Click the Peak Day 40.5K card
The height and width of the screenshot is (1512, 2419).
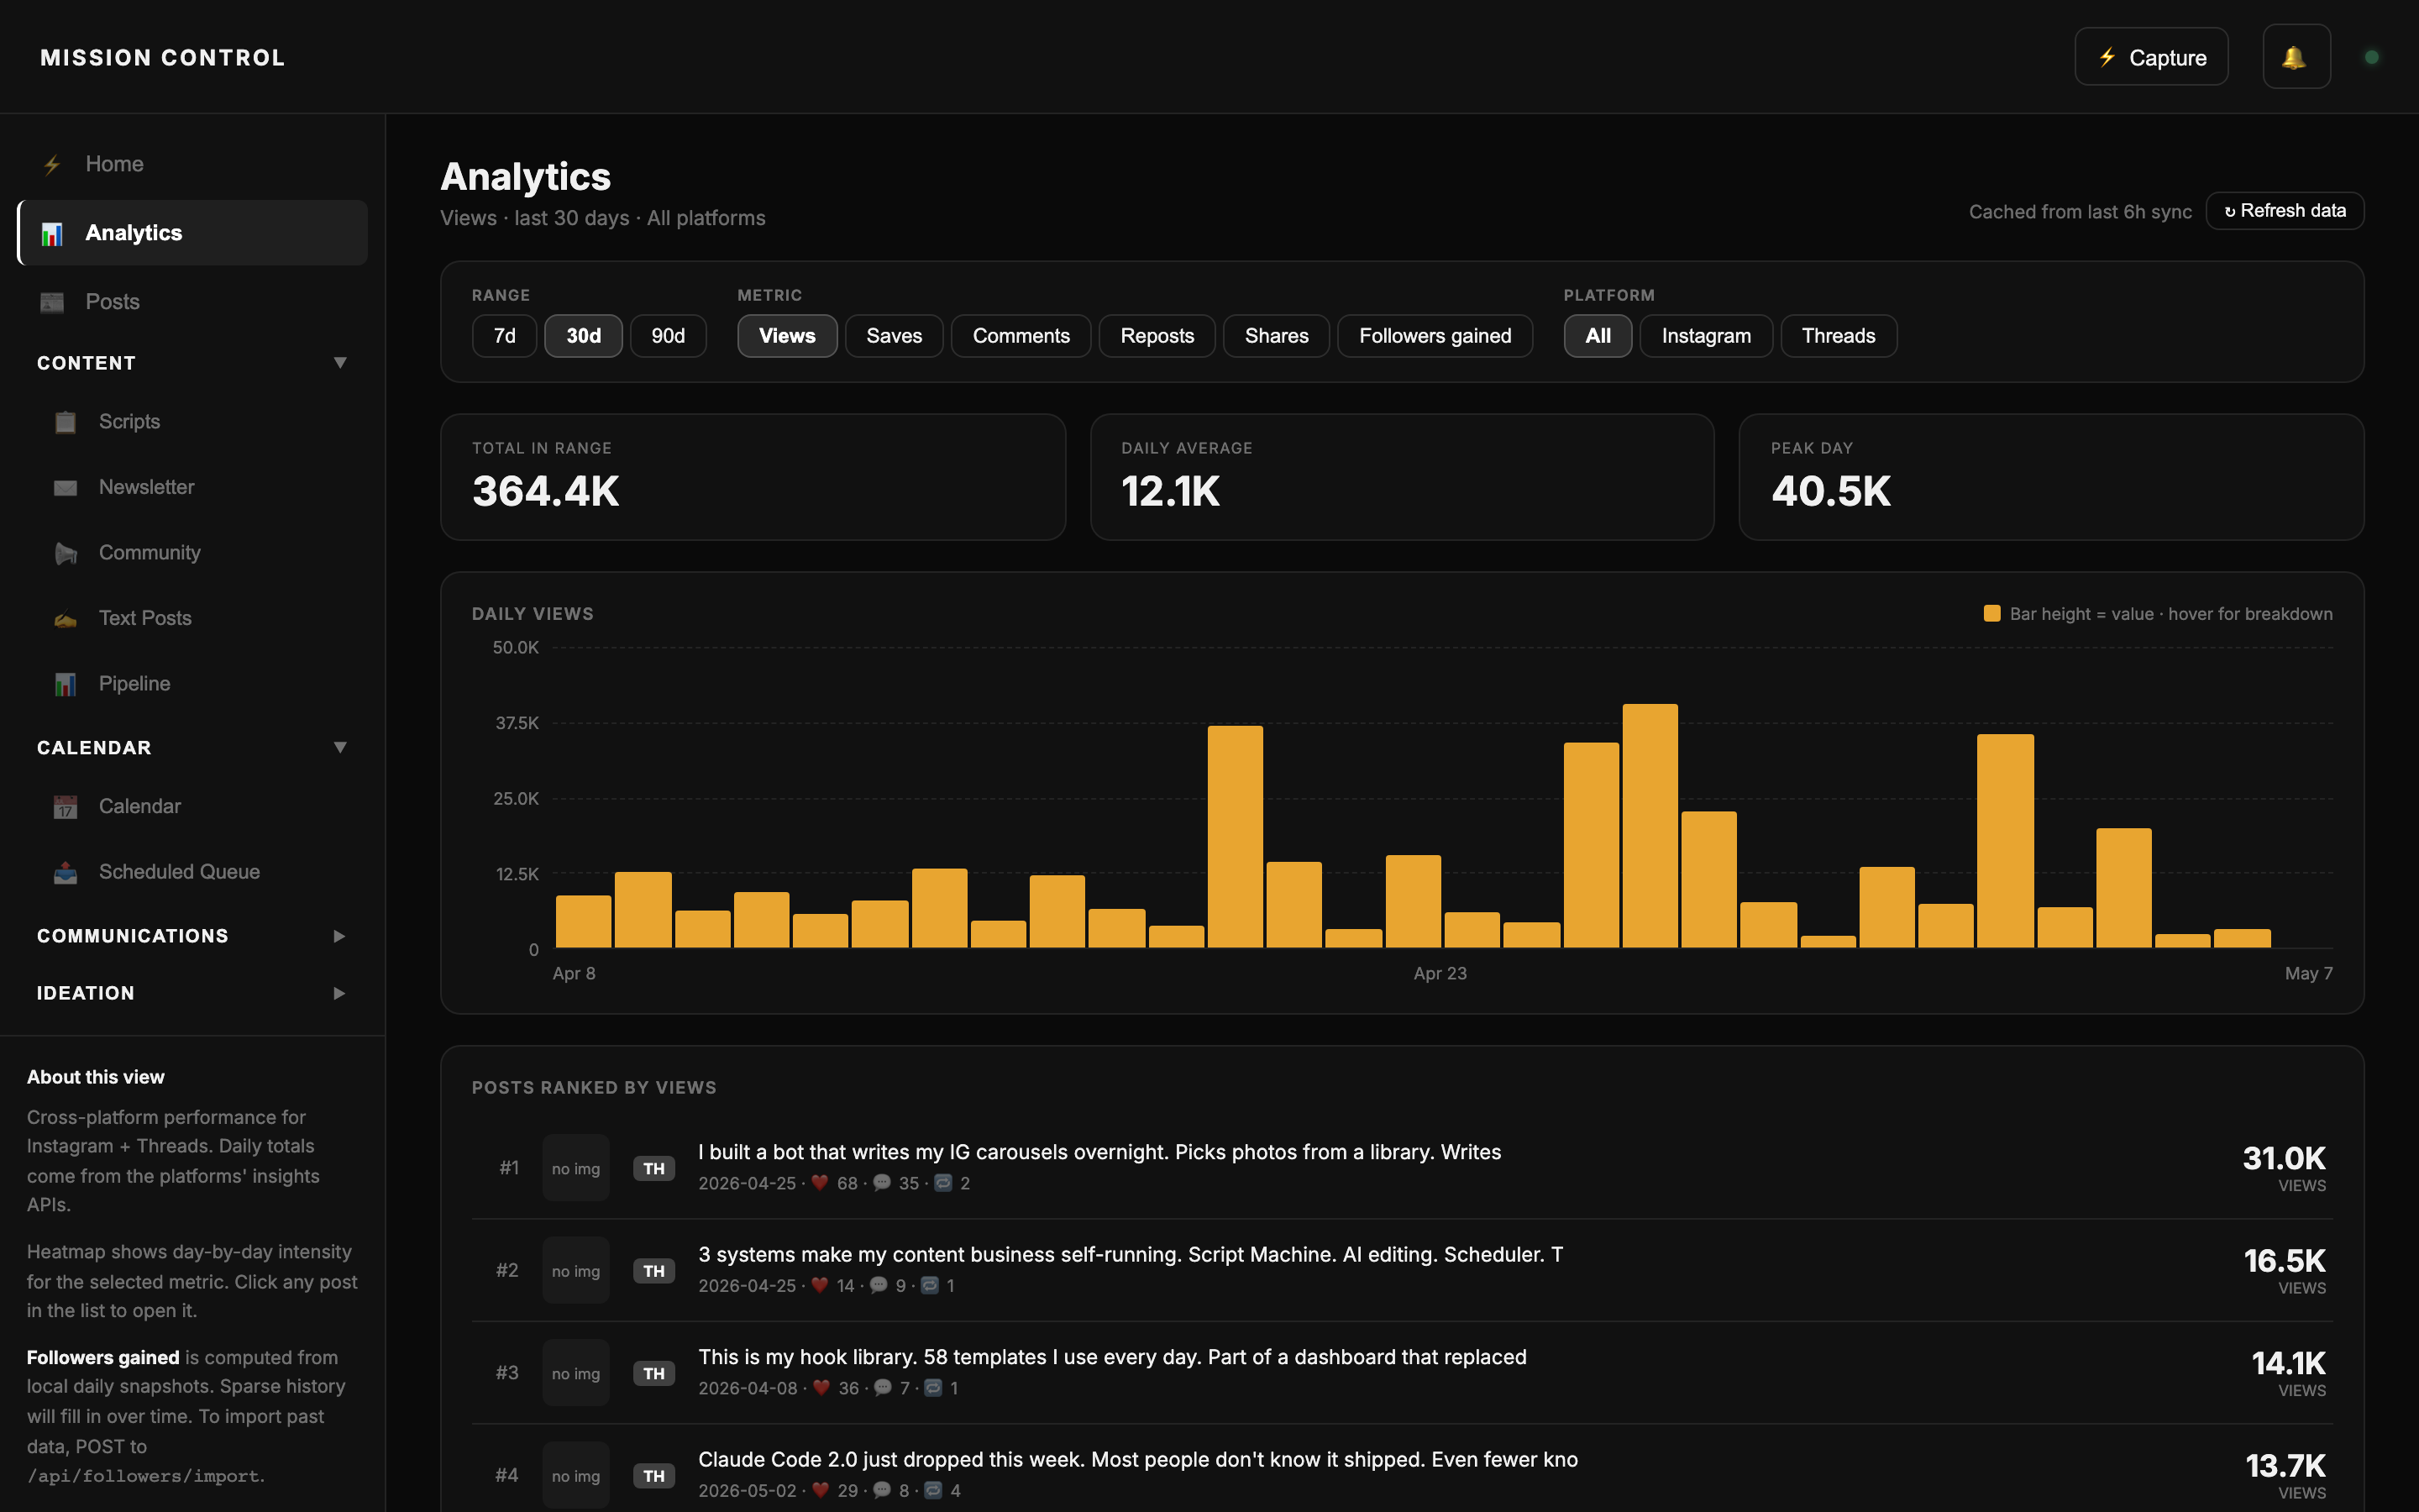pos(2051,477)
